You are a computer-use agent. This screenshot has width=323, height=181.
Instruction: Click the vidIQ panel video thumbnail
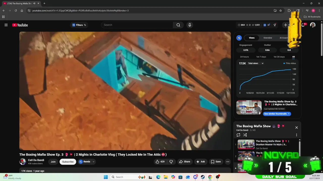coord(249,107)
